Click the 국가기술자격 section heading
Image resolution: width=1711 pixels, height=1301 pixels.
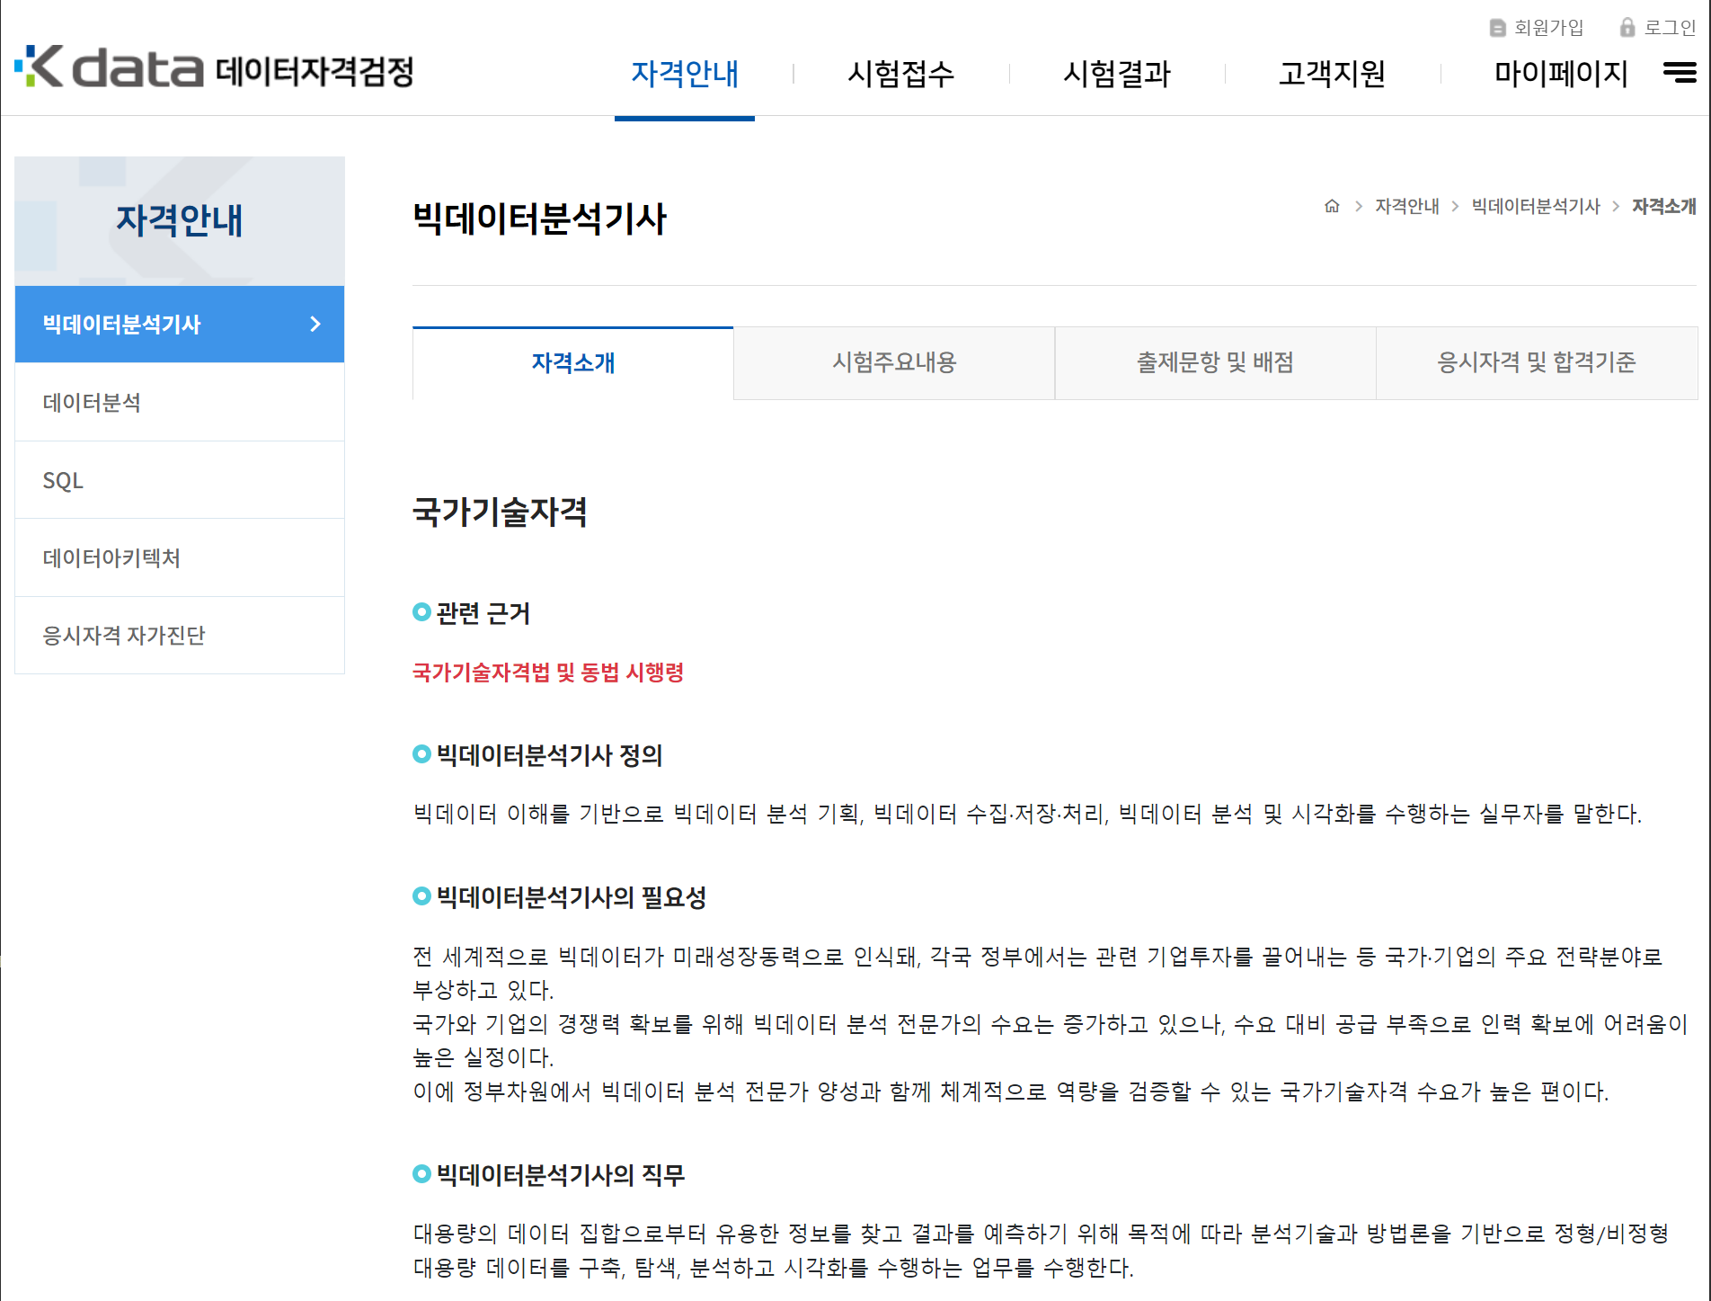click(500, 512)
